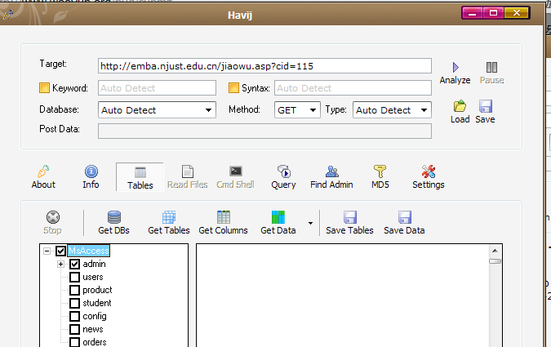
Task: Select the config table label
Action: pos(95,316)
